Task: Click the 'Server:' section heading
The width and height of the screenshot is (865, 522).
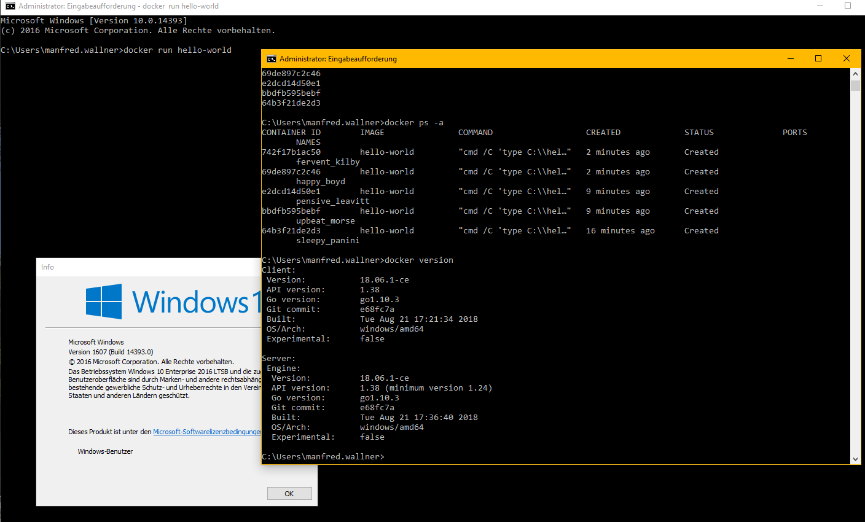Action: point(279,359)
